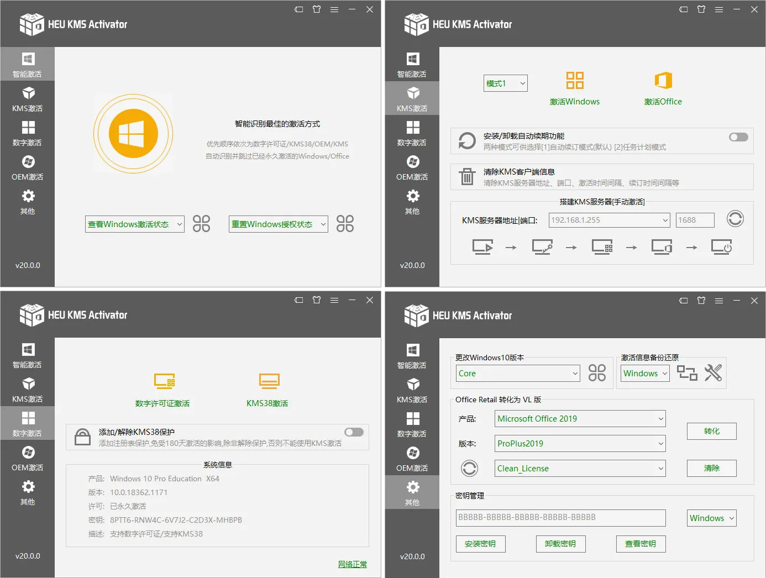Toggle the 安装/卸载自动续期功能 switch

click(738, 137)
